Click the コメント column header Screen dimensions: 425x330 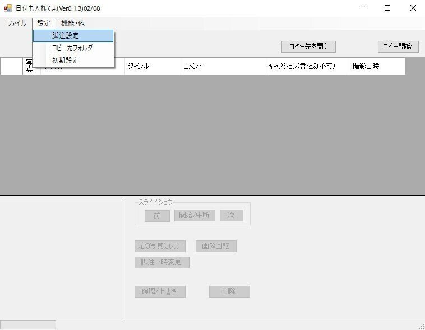coord(223,66)
